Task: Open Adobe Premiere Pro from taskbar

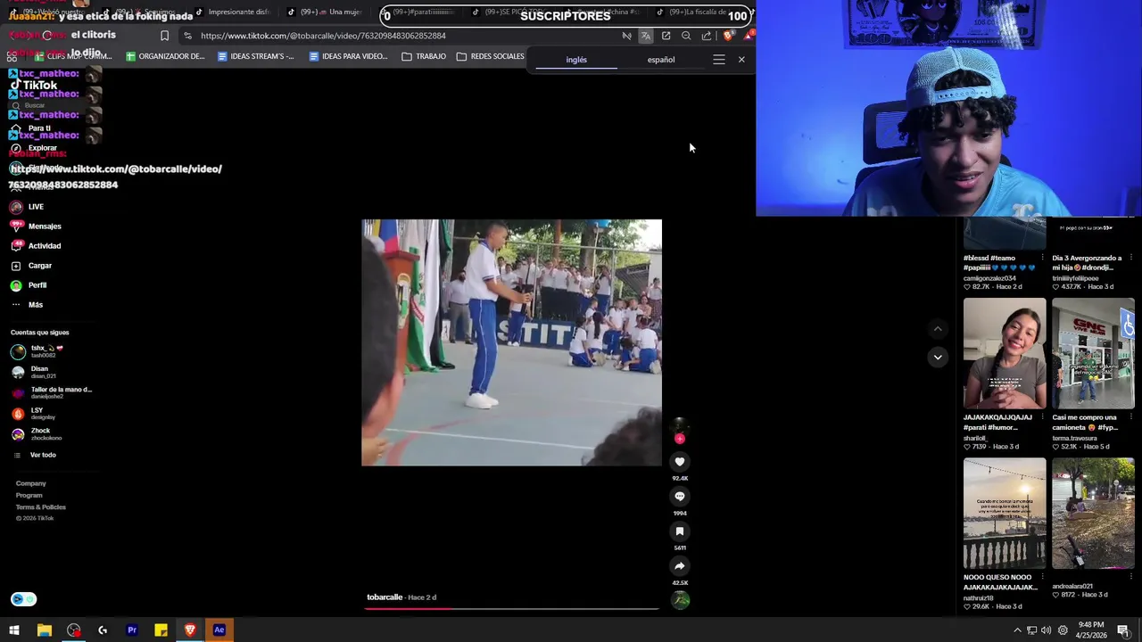Action: click(132, 630)
